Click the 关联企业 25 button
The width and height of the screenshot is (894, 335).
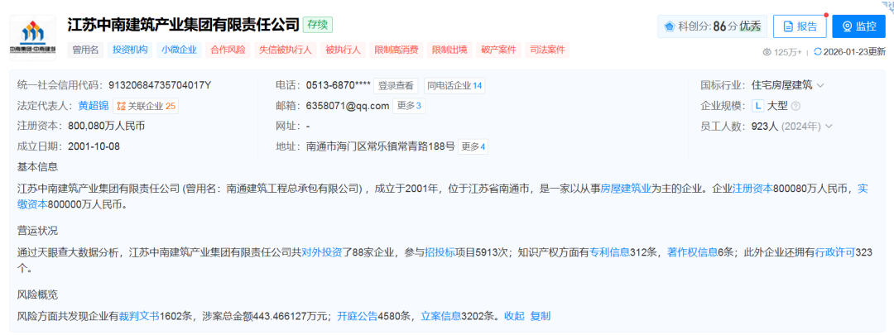[146, 106]
